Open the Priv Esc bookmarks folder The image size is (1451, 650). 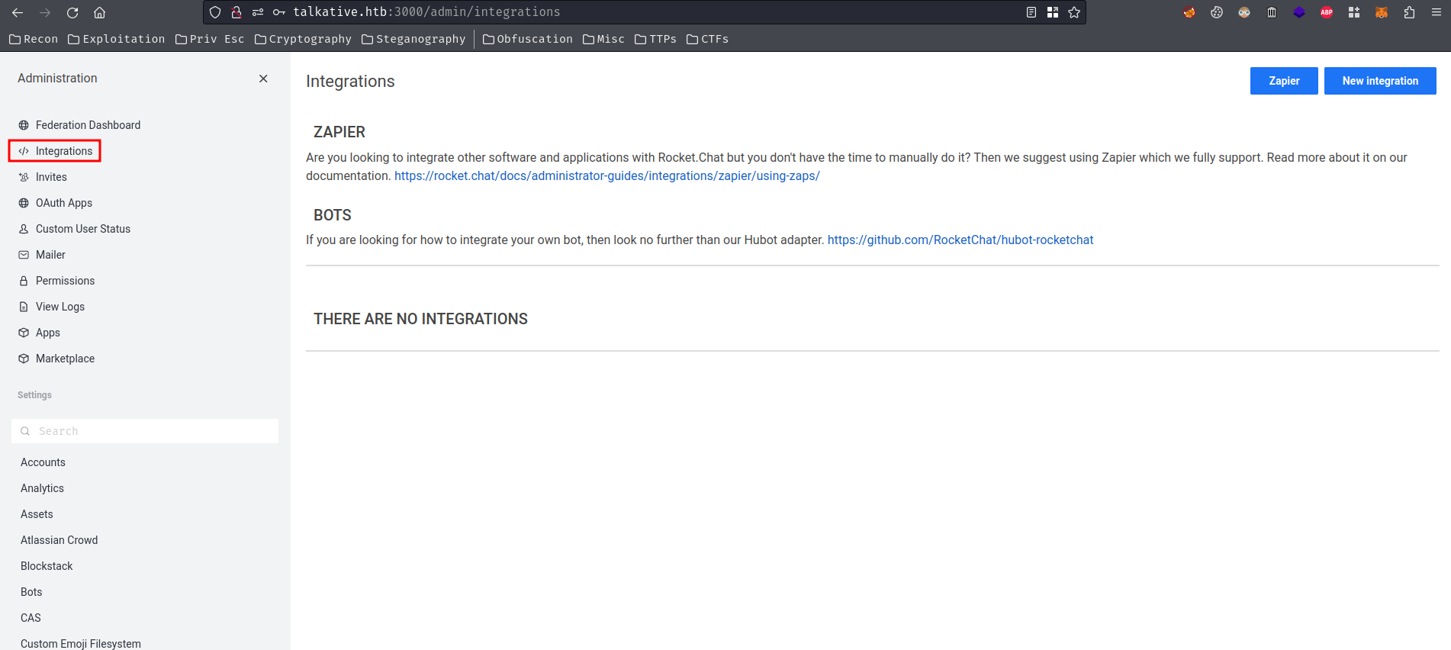tap(210, 39)
